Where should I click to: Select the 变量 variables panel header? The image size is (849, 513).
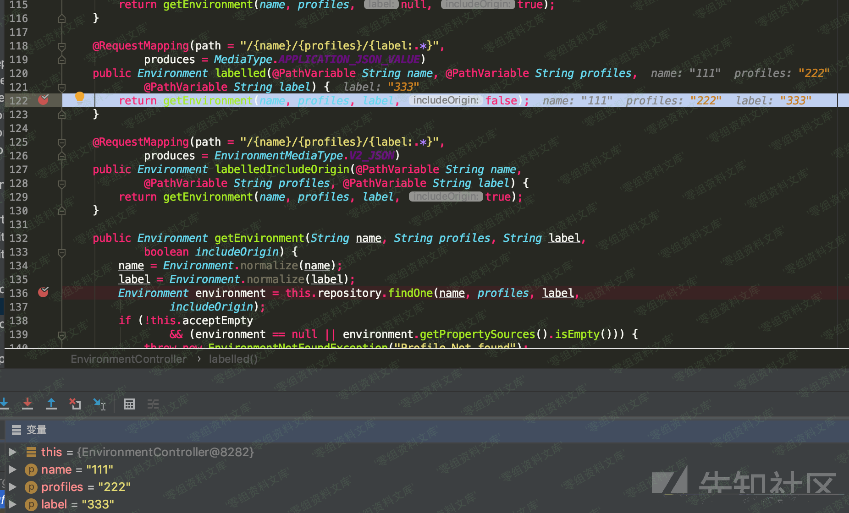coord(36,430)
